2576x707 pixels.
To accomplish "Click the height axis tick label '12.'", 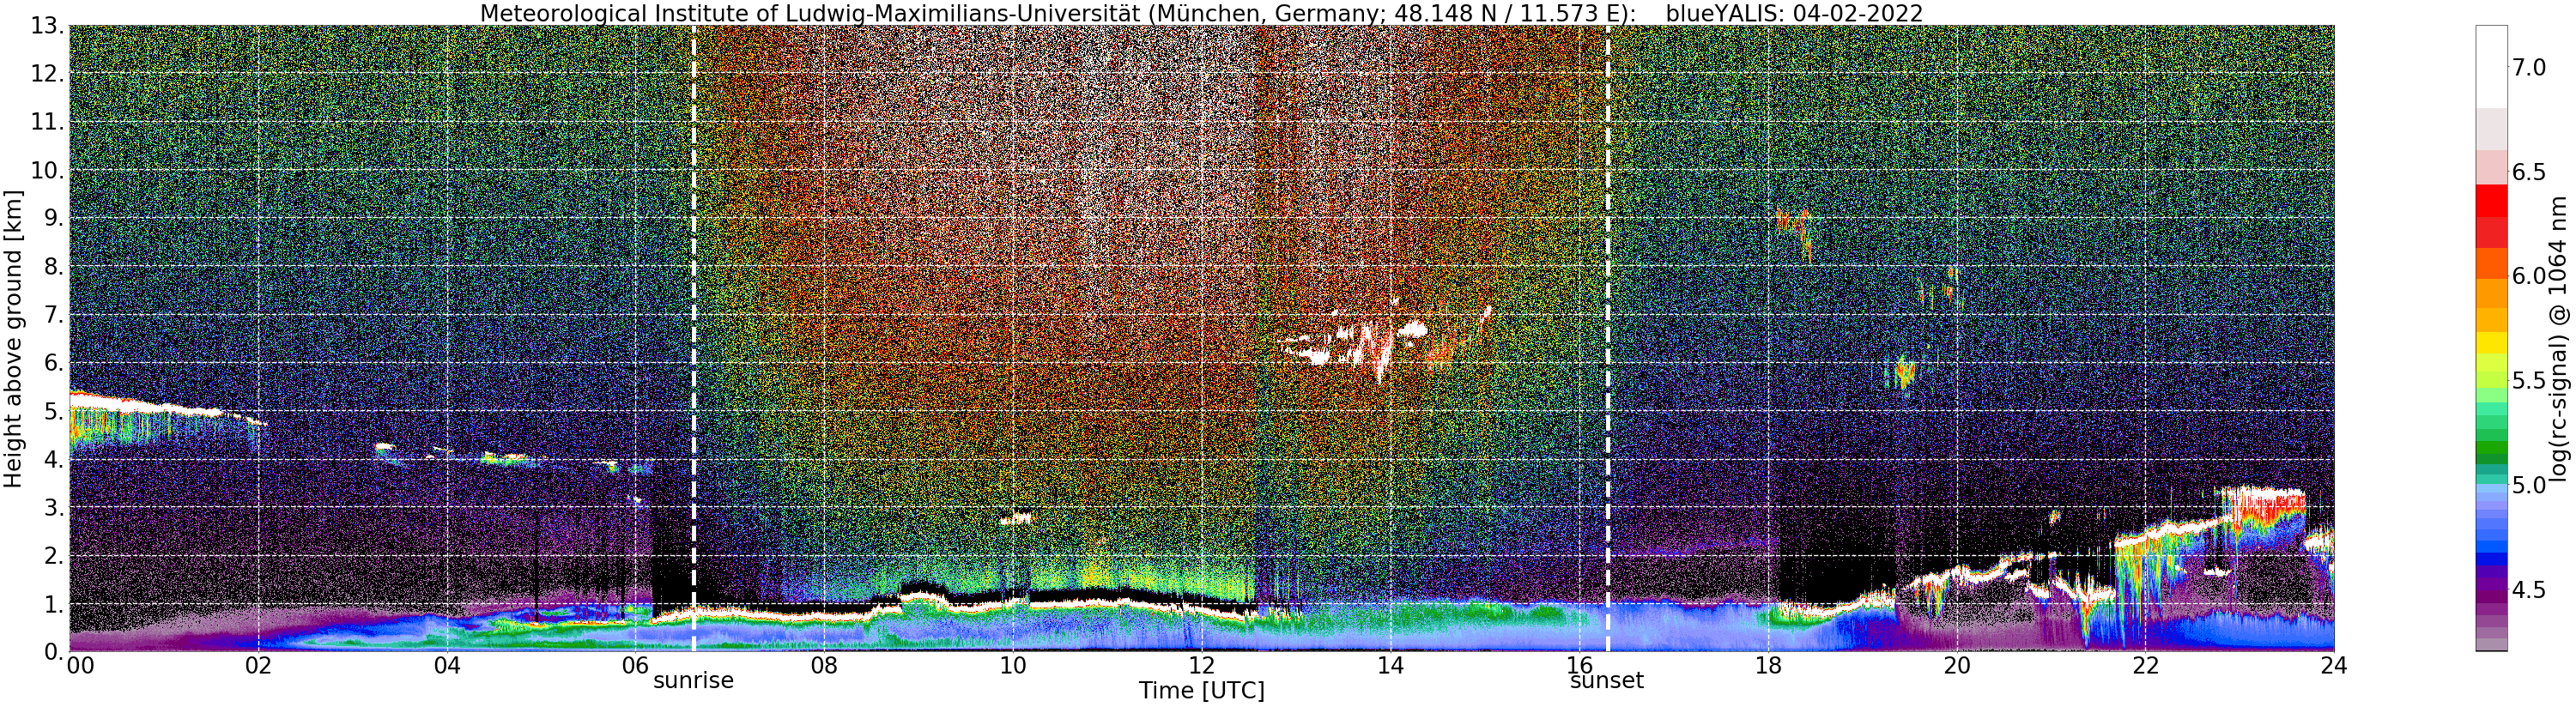I will pos(48,73).
